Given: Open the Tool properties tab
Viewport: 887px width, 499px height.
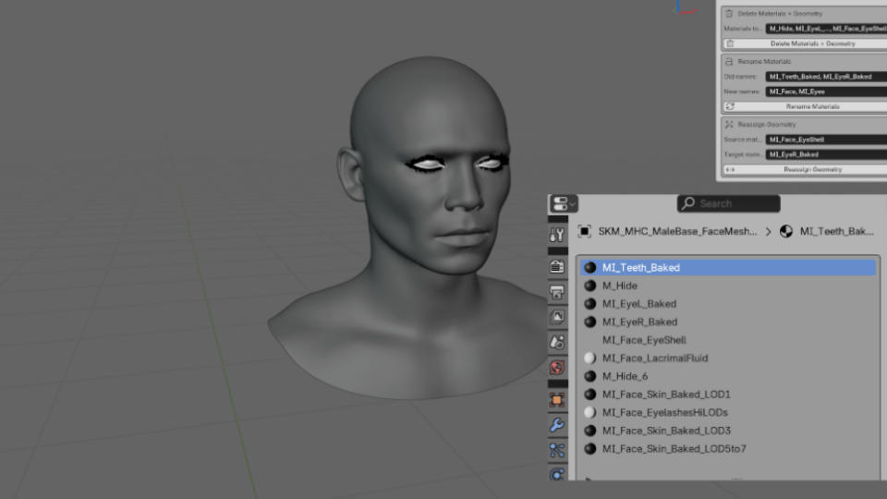Looking at the screenshot, I should tap(557, 235).
